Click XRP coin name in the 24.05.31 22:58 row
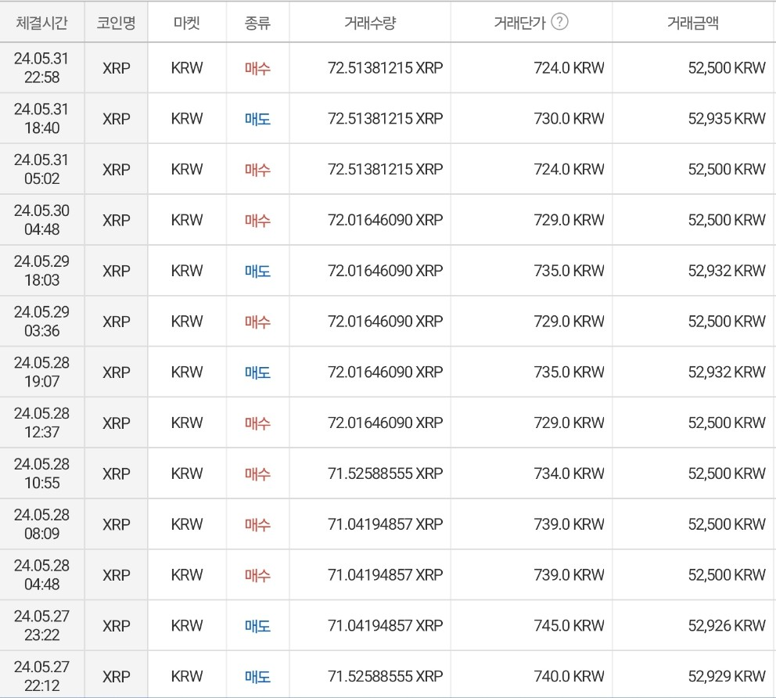This screenshot has width=776, height=698. 117,68
